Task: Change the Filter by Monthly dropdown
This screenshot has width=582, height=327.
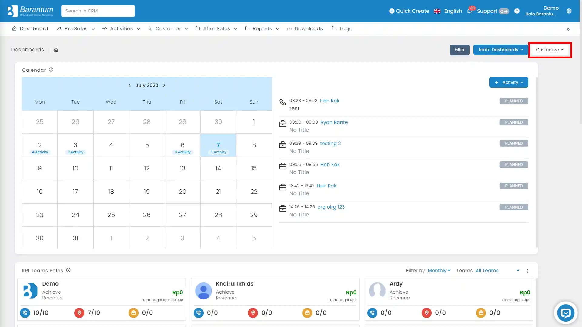Action: [439, 270]
